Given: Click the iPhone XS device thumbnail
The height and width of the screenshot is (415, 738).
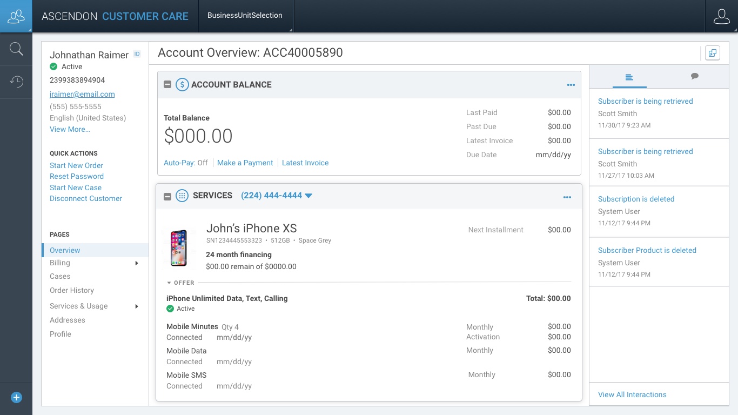Looking at the screenshot, I should (179, 248).
